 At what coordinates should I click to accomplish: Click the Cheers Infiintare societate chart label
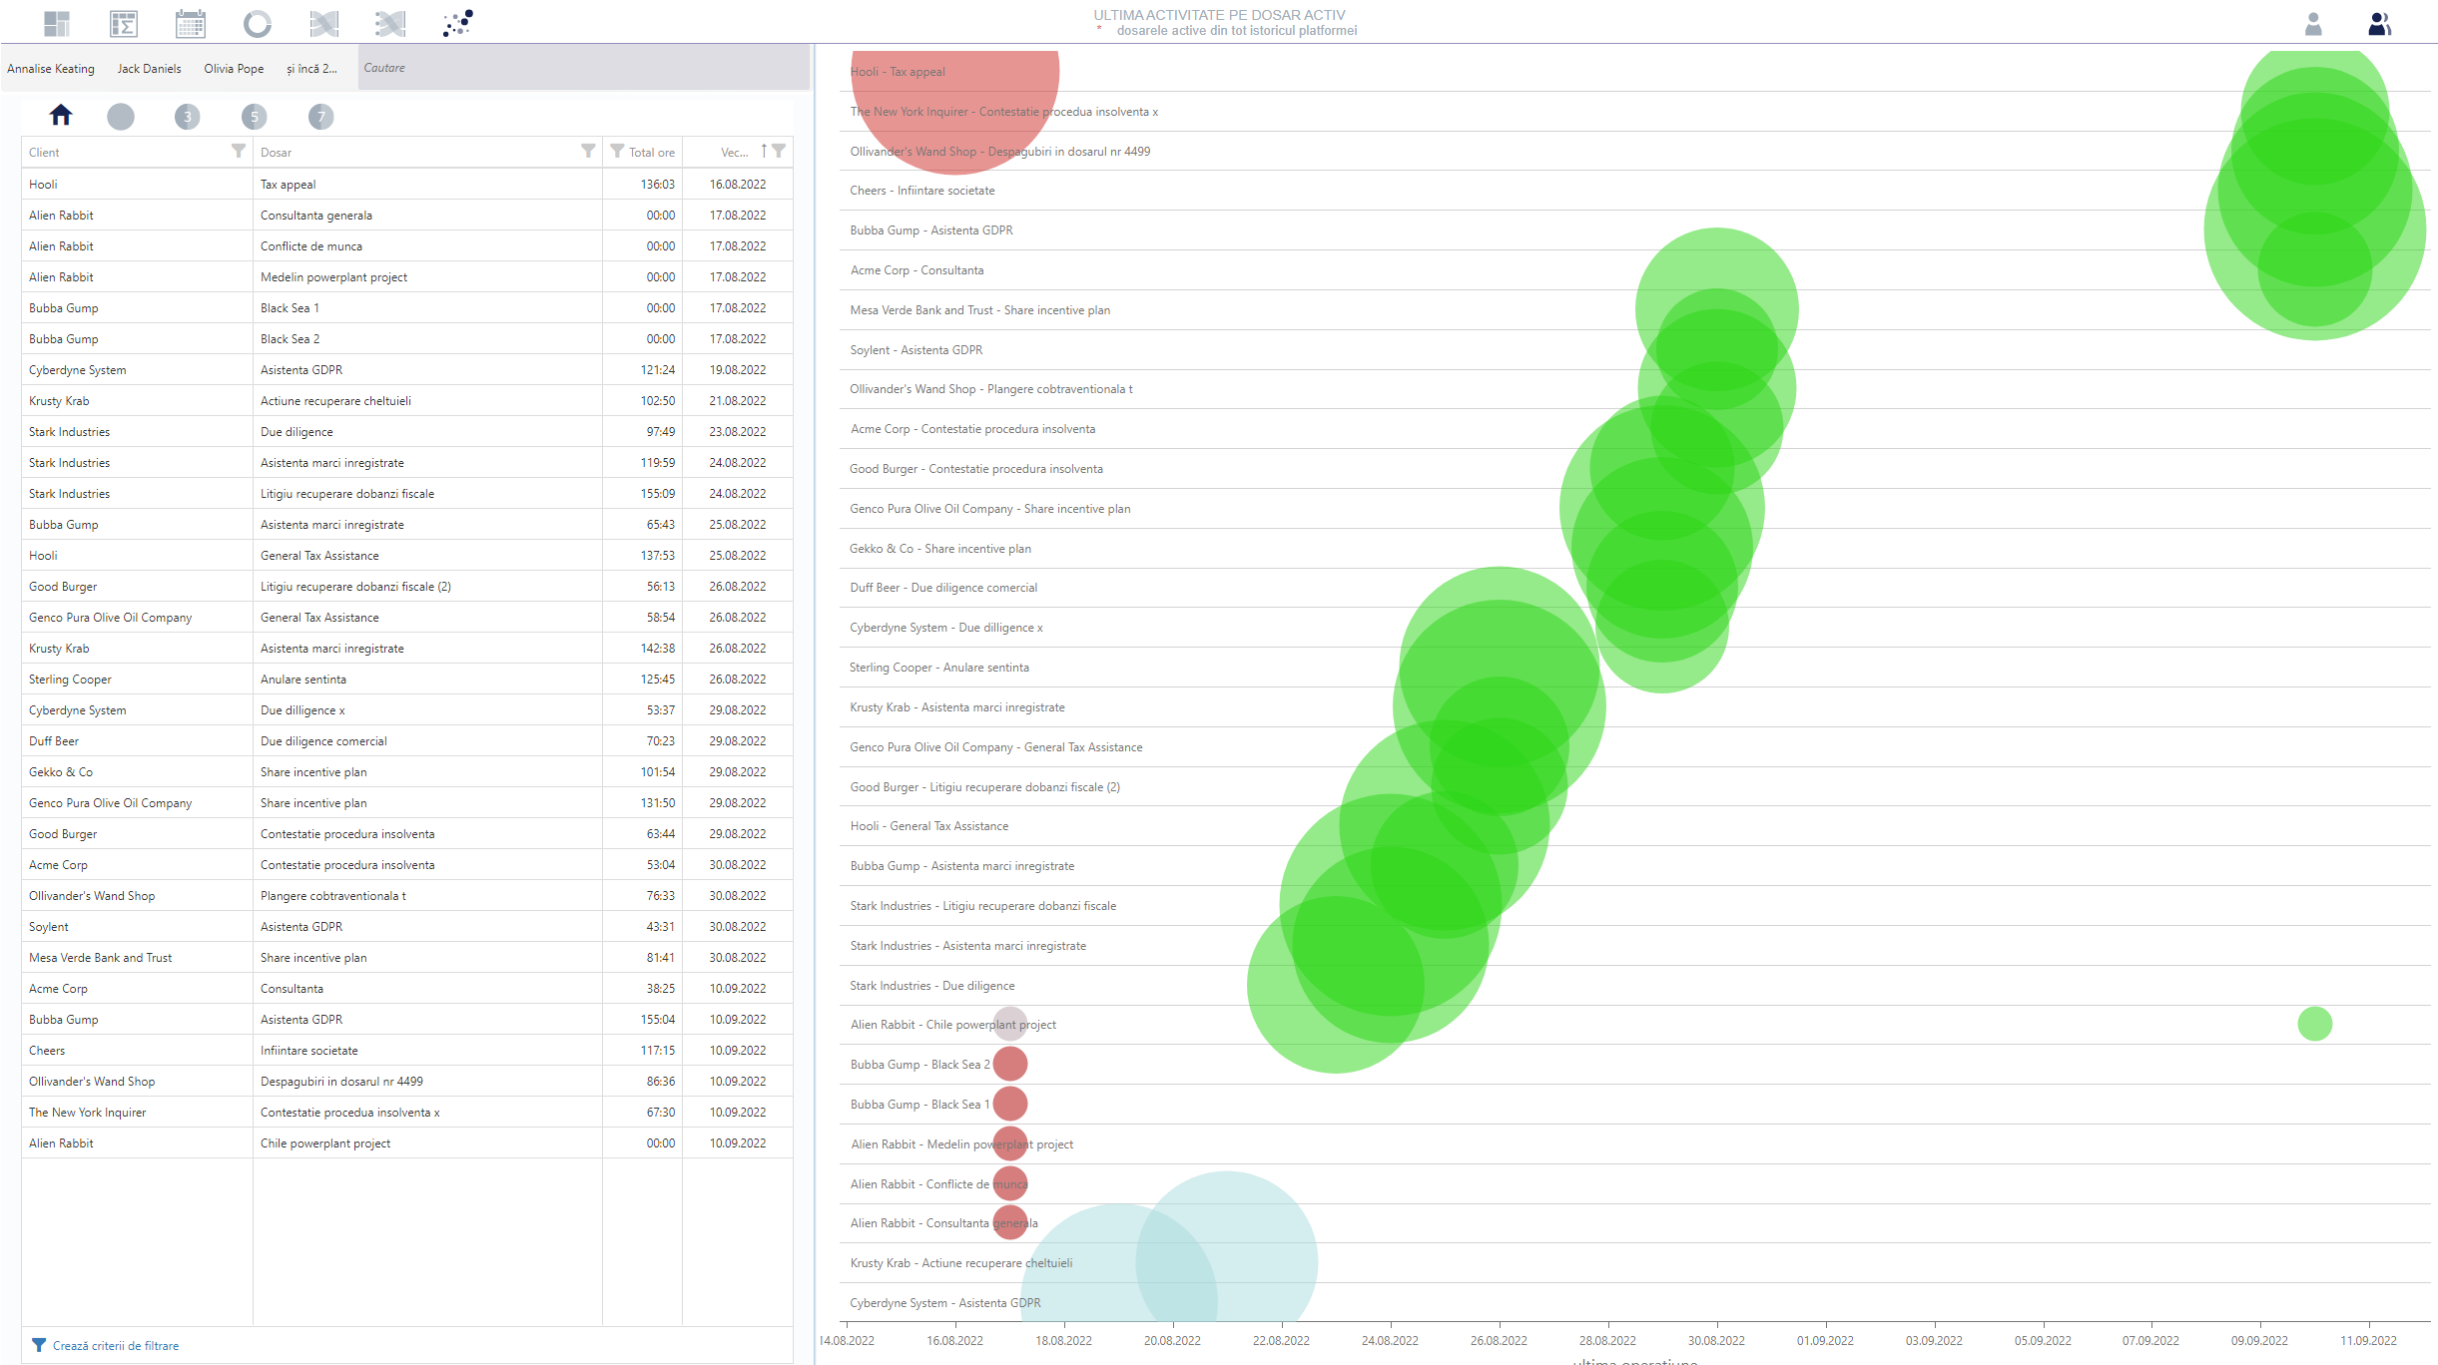921,191
